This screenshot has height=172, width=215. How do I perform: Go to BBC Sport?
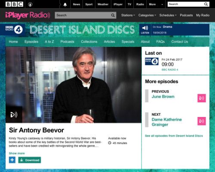(x=89, y=4)
